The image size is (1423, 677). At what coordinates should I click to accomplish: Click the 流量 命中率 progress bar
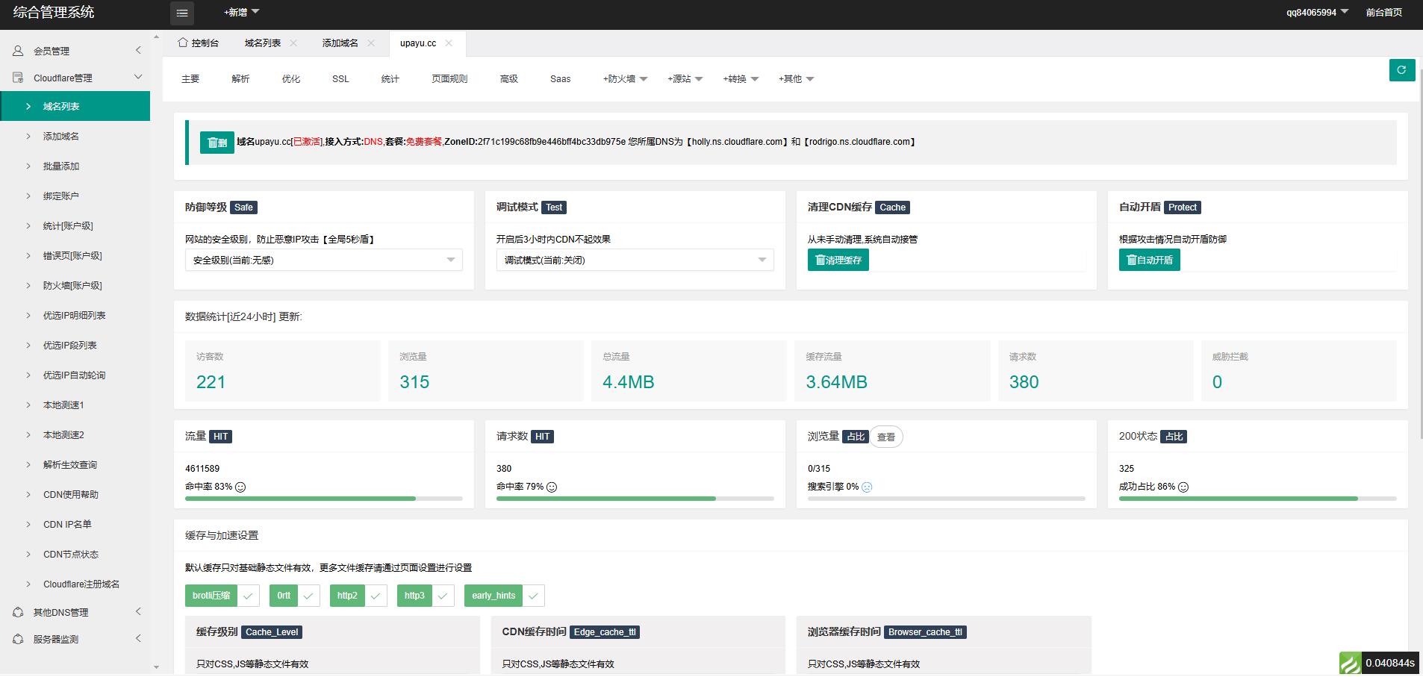click(x=323, y=499)
